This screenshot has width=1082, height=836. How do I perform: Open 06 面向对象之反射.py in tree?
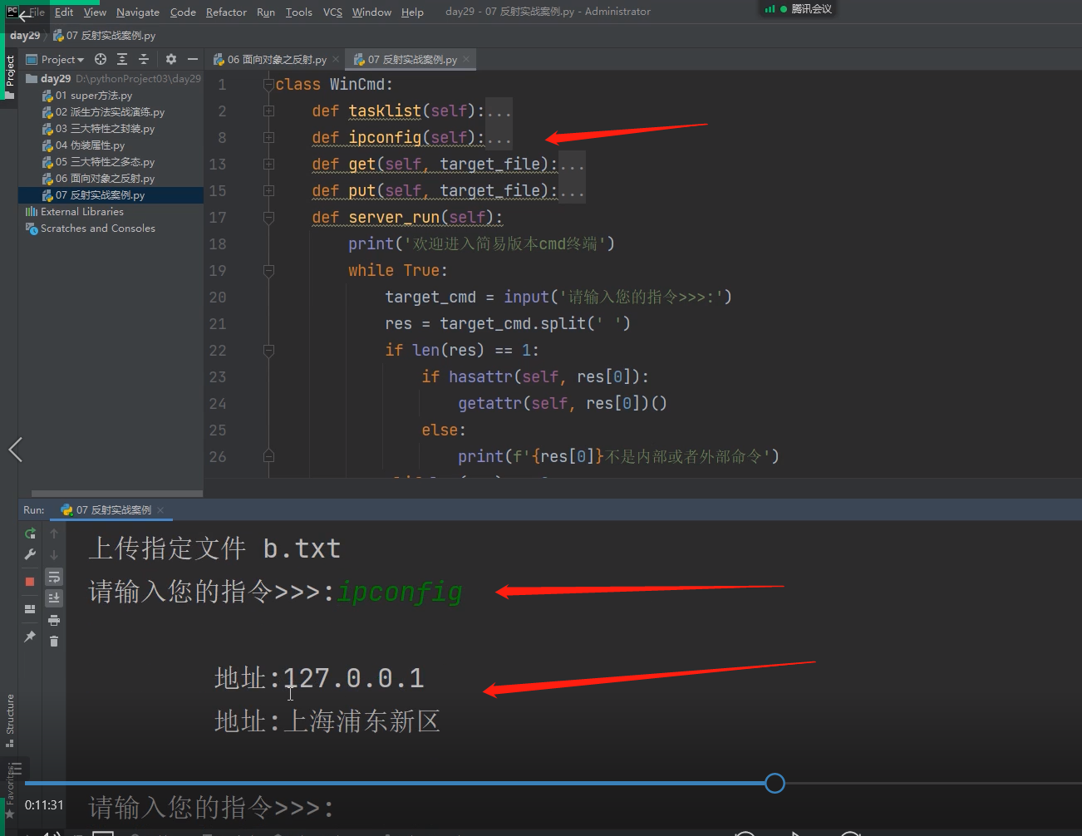pos(98,179)
